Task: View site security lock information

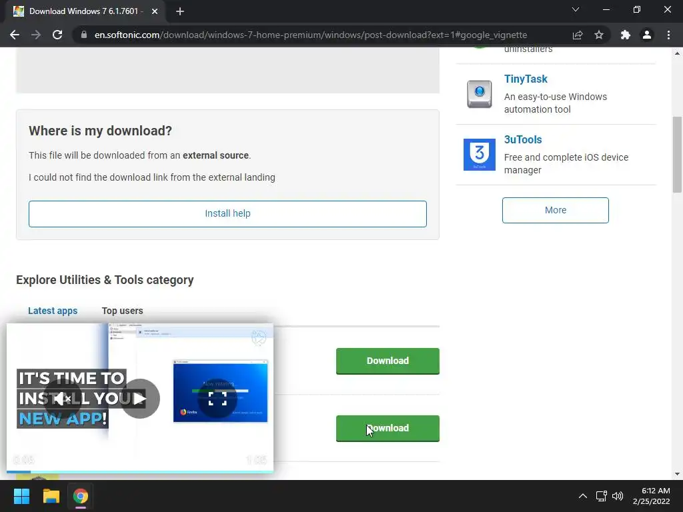Action: (83, 35)
